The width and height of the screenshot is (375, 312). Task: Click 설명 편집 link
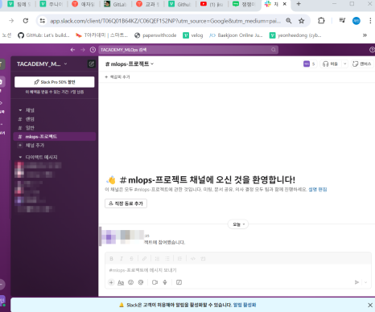pos(318,190)
